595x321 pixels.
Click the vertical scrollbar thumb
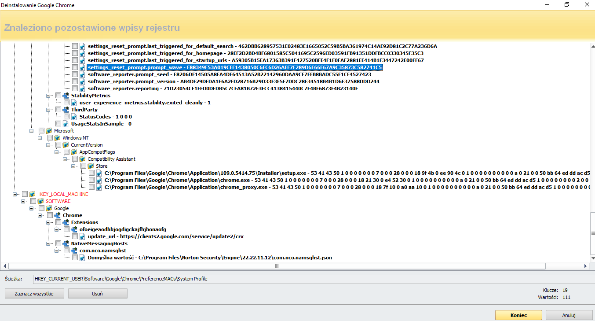coord(592,233)
